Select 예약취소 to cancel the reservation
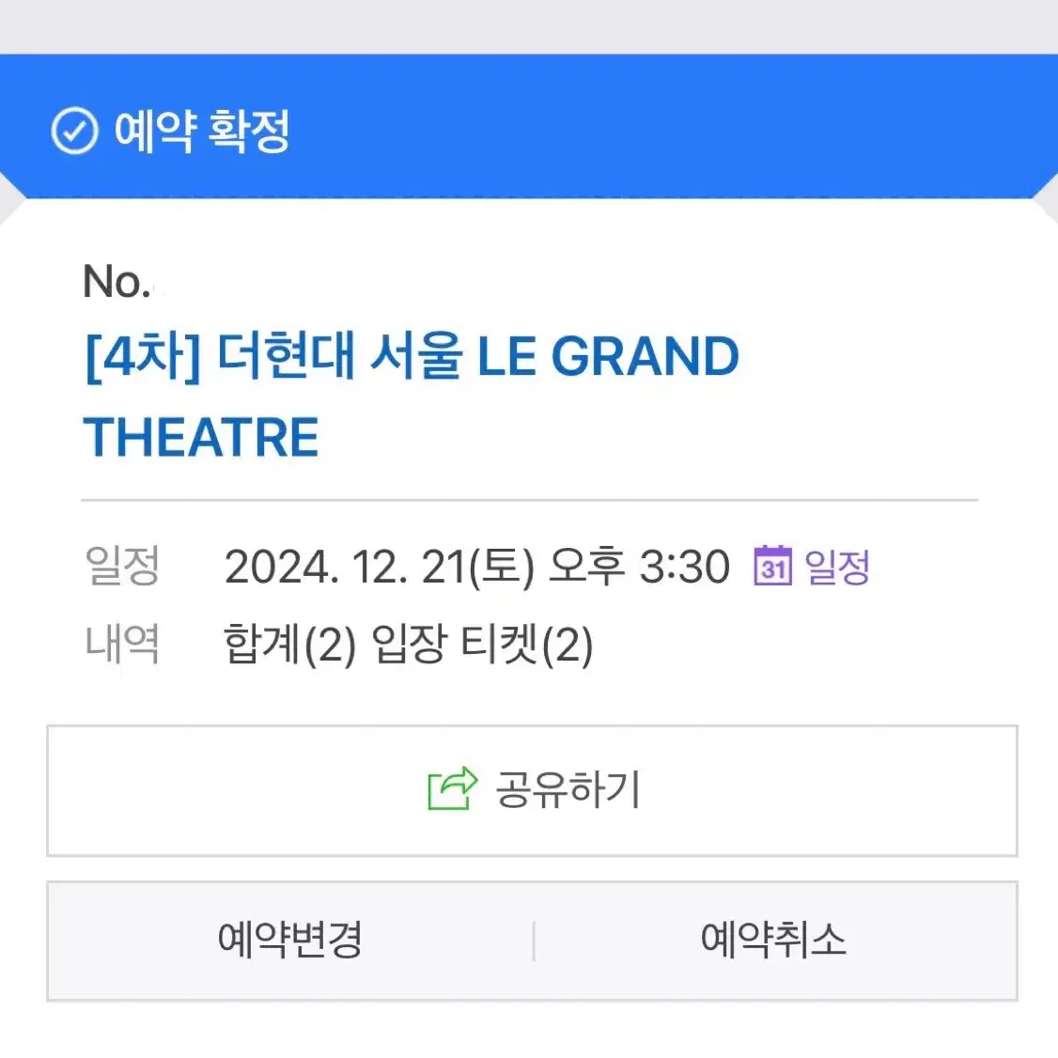1058x1058 pixels. point(773,940)
